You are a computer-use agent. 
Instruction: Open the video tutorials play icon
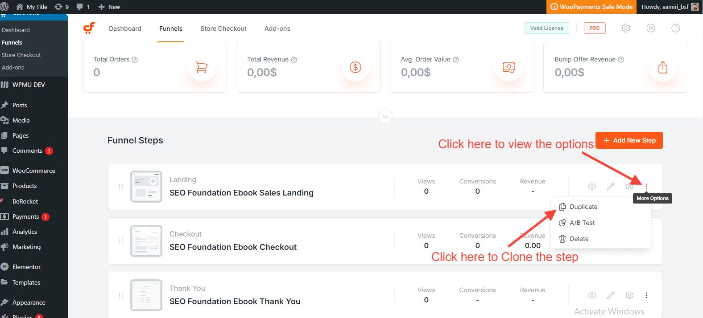point(651,28)
